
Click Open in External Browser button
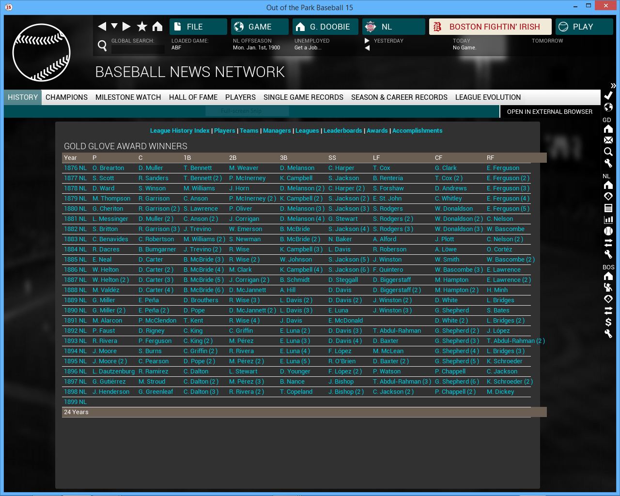549,112
